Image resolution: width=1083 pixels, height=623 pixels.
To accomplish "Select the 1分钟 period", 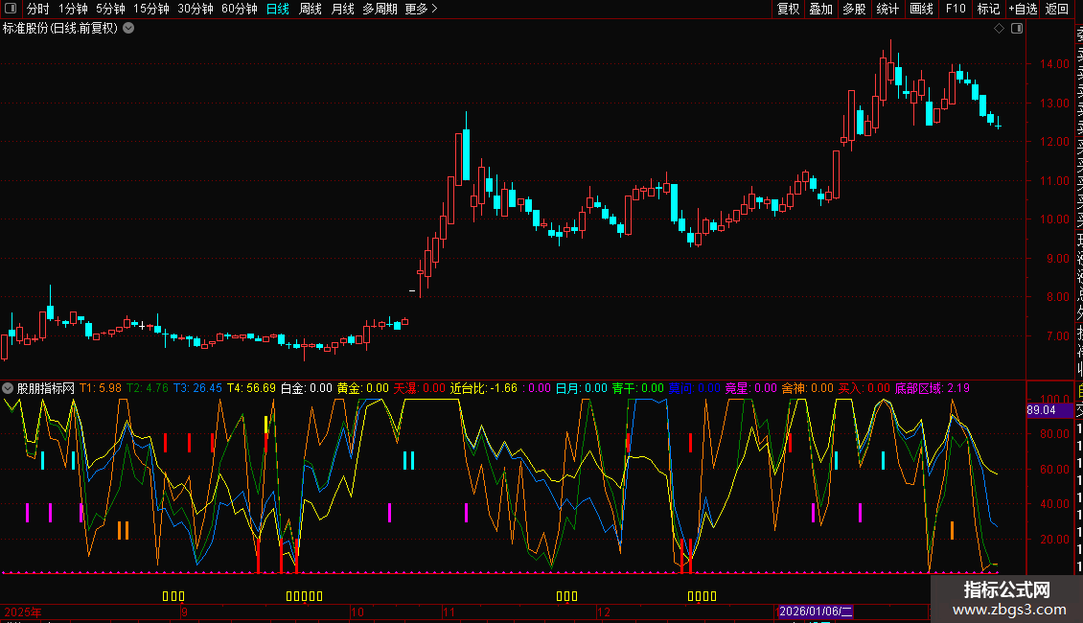I will [x=73, y=9].
